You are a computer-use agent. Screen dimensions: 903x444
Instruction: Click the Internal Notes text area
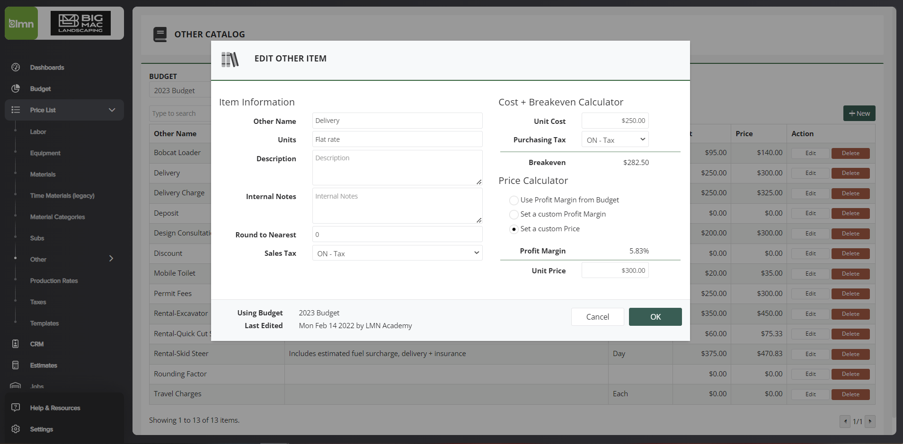pos(397,206)
